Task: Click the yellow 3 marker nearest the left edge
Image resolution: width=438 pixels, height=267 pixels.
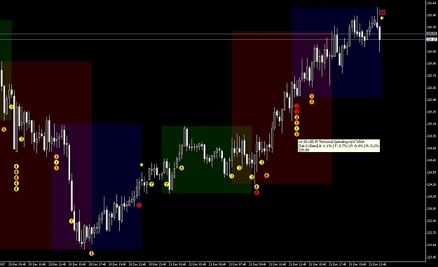Action: (11, 107)
